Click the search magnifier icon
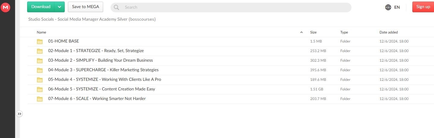 [117, 7]
